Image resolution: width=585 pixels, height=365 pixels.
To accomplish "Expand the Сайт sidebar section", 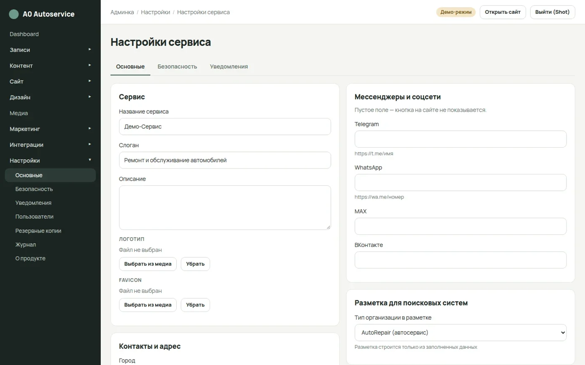I will pyautogui.click(x=50, y=81).
